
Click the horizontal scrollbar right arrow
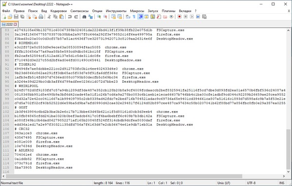click(x=284, y=176)
